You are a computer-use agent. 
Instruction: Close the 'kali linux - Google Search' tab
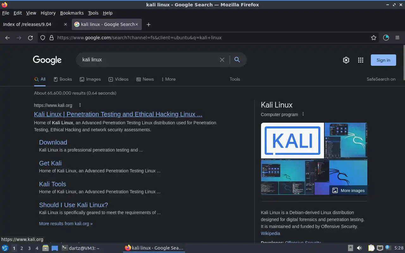tap(137, 24)
